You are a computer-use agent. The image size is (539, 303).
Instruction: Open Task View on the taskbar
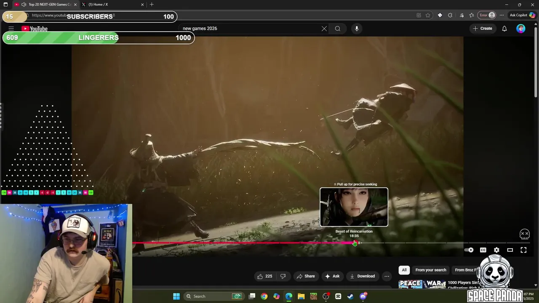pyautogui.click(x=252, y=296)
